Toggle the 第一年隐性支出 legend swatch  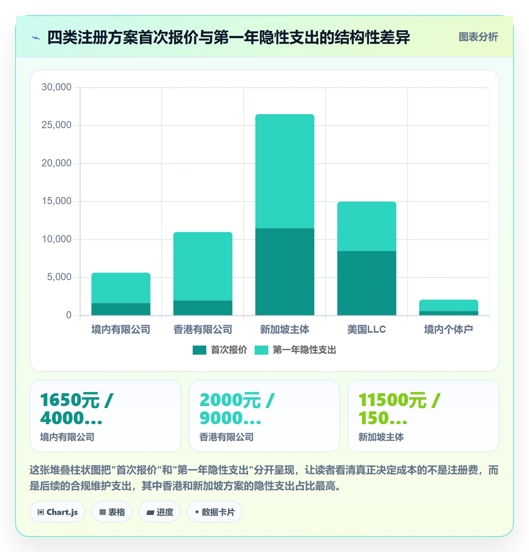point(261,350)
